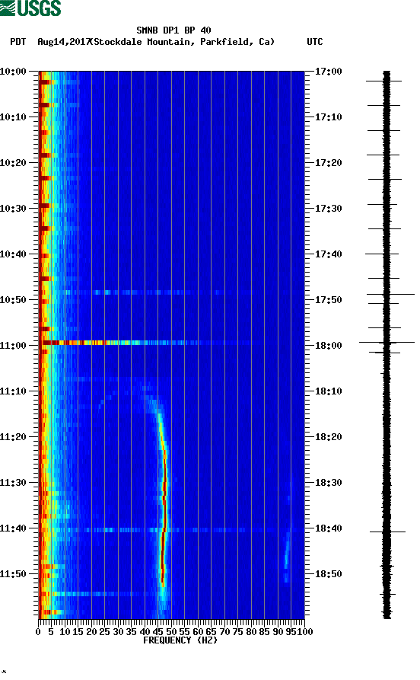Click the "18:10" UTC time label
Image resolution: width=420 pixels, height=680 pixels.
tap(328, 391)
